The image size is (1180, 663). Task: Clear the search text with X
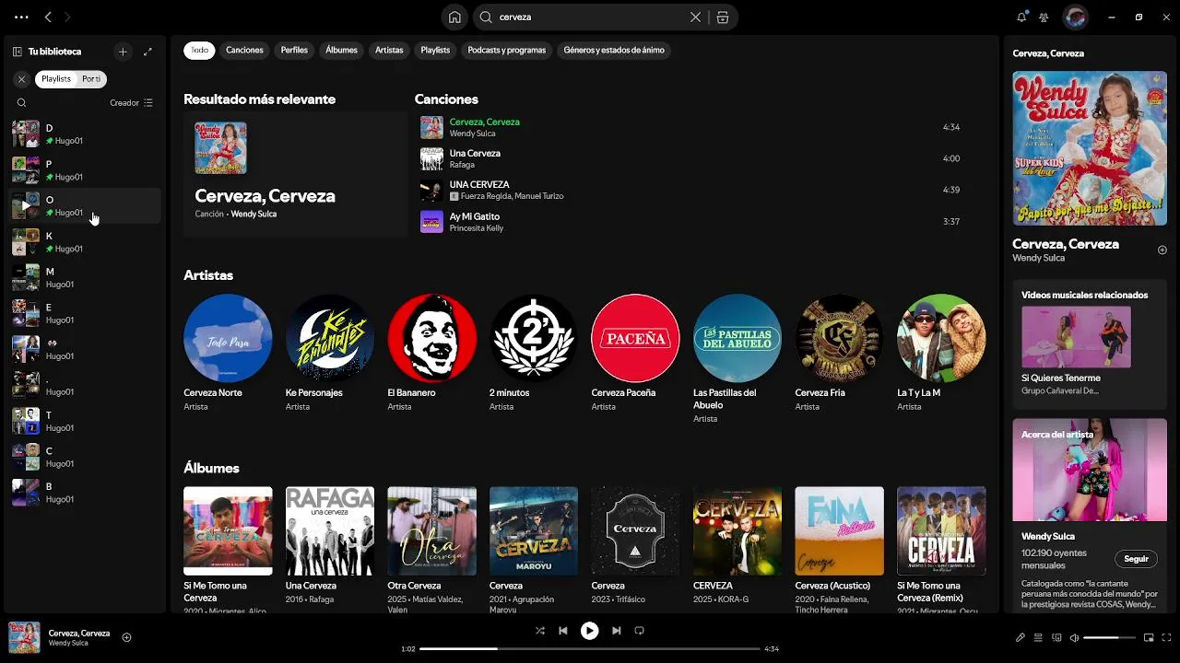coord(696,17)
